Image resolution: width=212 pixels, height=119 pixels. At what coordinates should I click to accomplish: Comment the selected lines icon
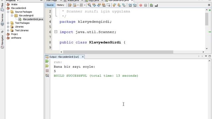151,5
